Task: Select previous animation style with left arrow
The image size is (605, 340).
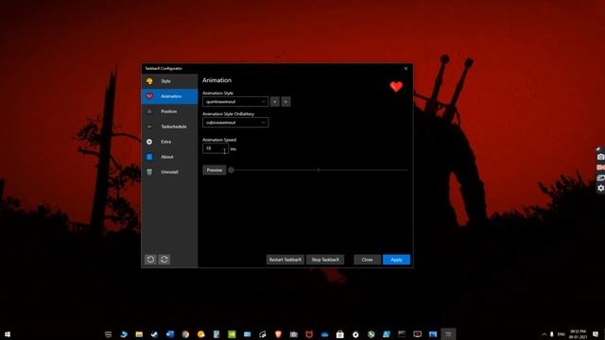Action: point(275,102)
